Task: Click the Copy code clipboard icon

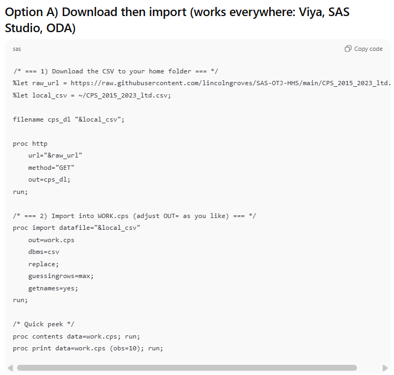Action: click(x=348, y=49)
